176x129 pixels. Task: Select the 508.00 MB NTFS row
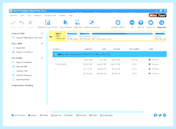click(110, 74)
